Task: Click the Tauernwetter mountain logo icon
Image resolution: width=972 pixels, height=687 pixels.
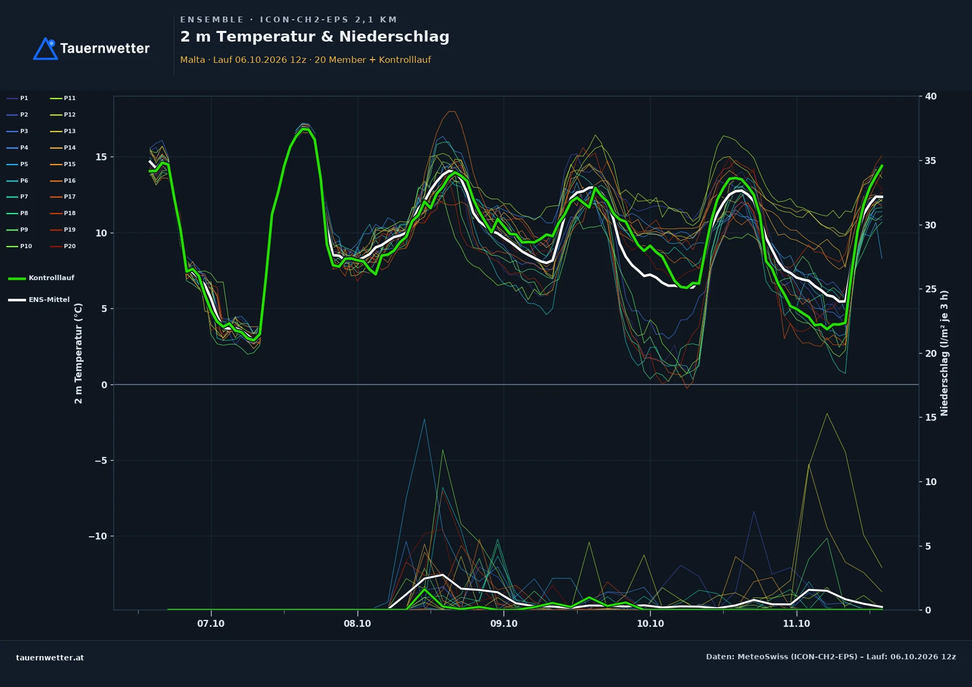Action: pos(46,48)
